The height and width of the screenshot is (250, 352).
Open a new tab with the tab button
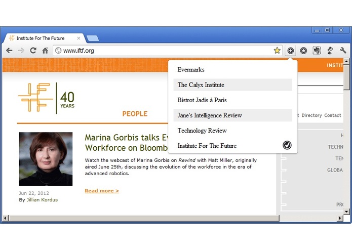[93, 38]
